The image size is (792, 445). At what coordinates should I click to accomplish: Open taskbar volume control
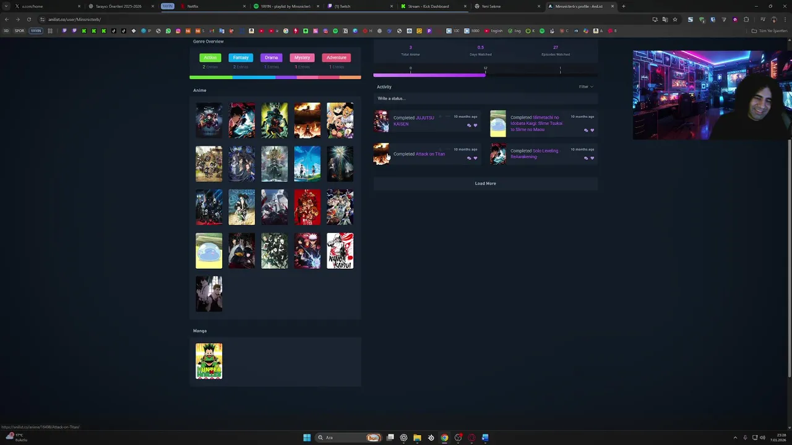(x=762, y=438)
